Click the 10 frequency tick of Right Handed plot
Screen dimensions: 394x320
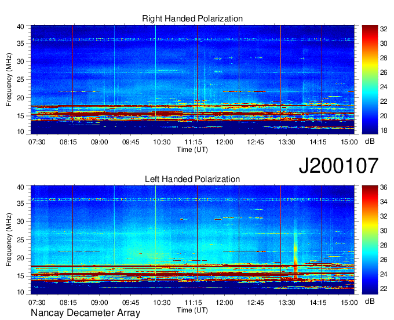coord(20,132)
